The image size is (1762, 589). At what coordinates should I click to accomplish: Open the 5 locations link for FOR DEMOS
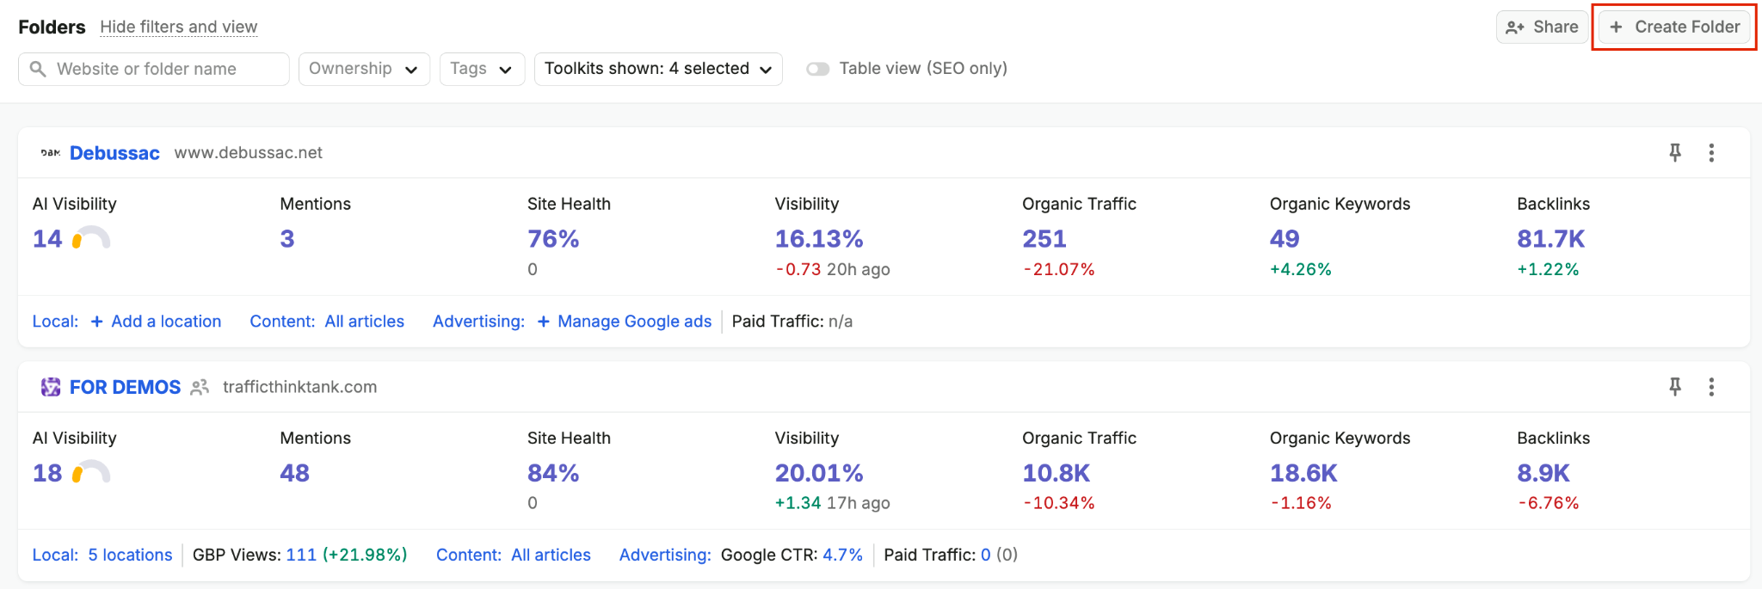130,555
